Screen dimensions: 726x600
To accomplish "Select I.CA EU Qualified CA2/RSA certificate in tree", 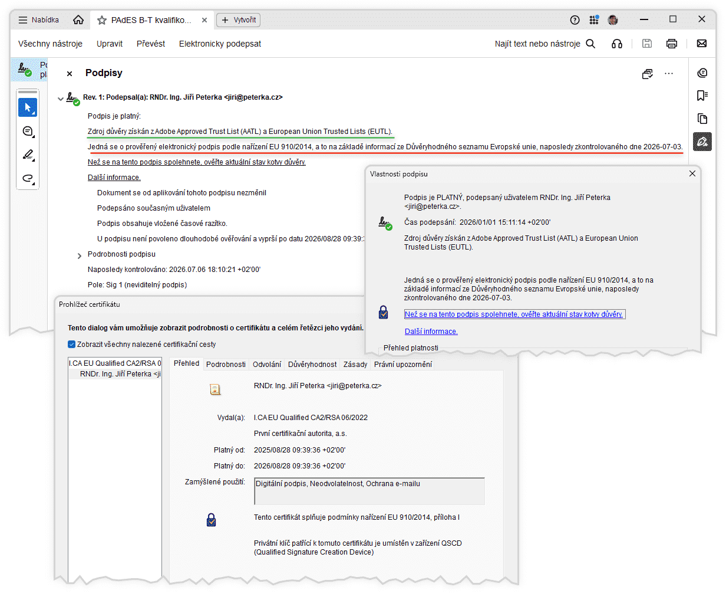I will coord(115,363).
